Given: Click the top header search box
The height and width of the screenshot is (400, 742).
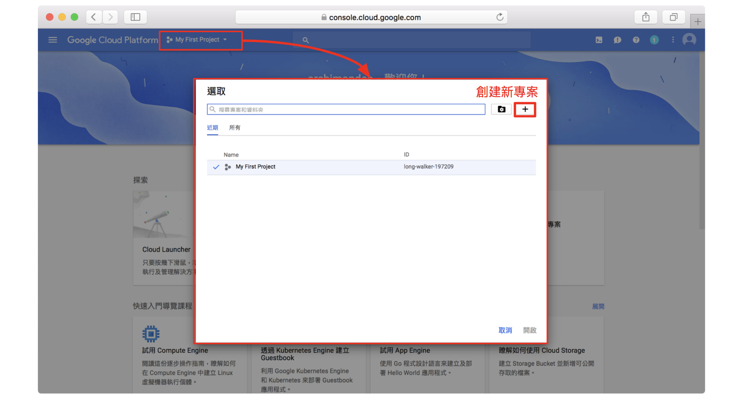Looking at the screenshot, I should coord(412,40).
